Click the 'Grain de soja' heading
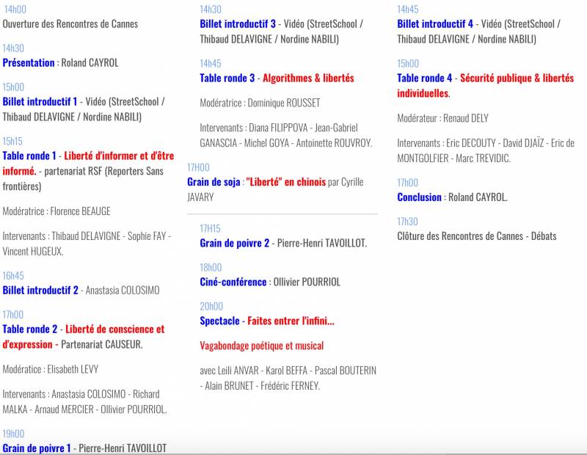This screenshot has height=455, width=587. point(214,181)
